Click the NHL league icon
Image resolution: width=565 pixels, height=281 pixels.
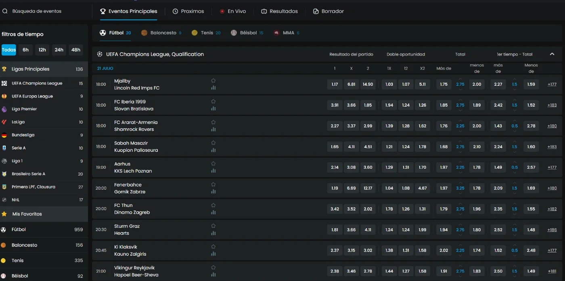(x=4, y=200)
